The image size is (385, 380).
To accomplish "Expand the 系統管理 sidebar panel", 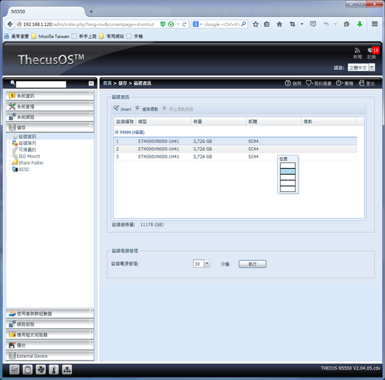I will [50, 106].
